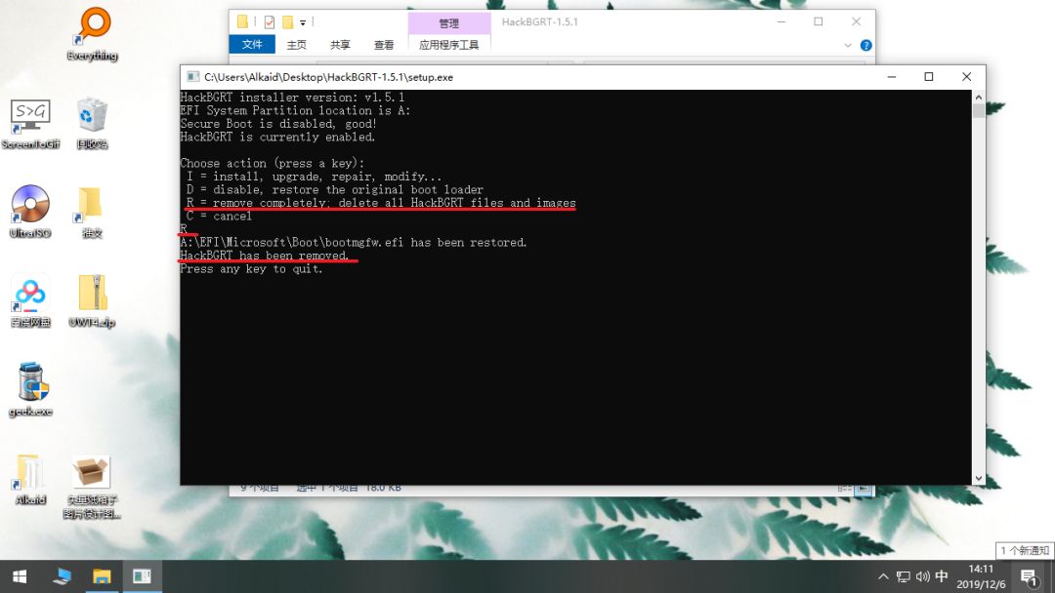Open the 文件 tab in Explorer

coord(252,44)
